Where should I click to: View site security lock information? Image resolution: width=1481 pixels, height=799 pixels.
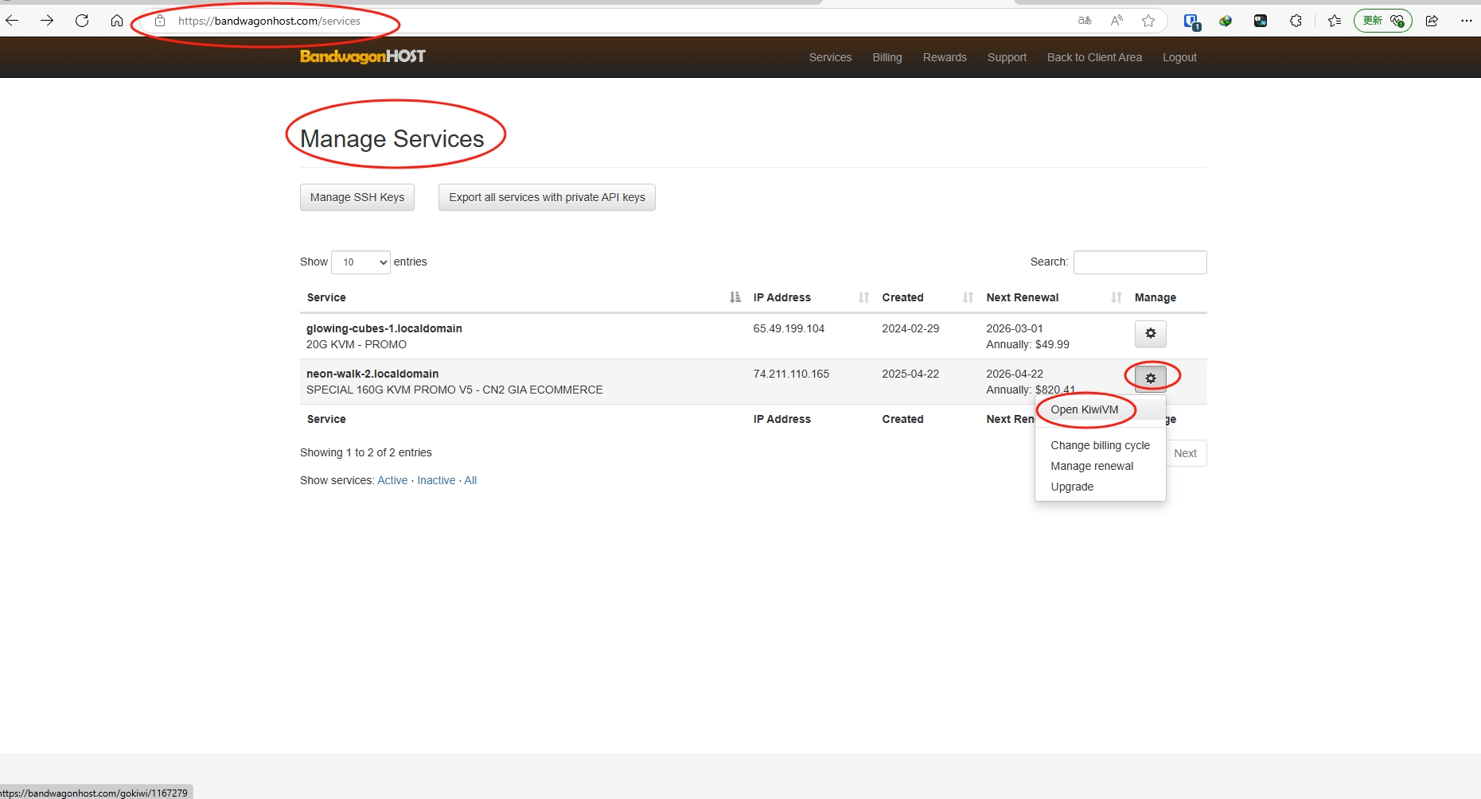point(160,21)
